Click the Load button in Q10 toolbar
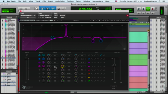This screenshot has width=168, height=94. (x=111, y=20)
